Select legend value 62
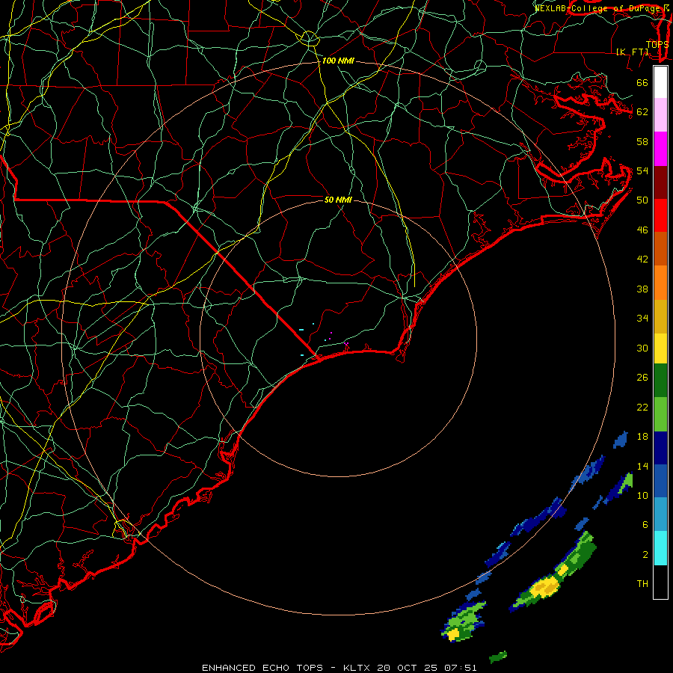 tap(642, 112)
